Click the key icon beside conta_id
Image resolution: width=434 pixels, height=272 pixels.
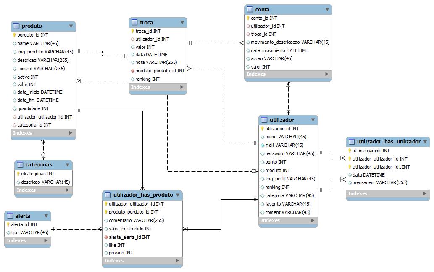click(248, 18)
